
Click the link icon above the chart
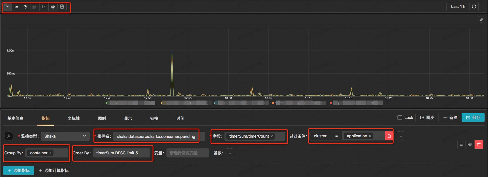(x=481, y=20)
